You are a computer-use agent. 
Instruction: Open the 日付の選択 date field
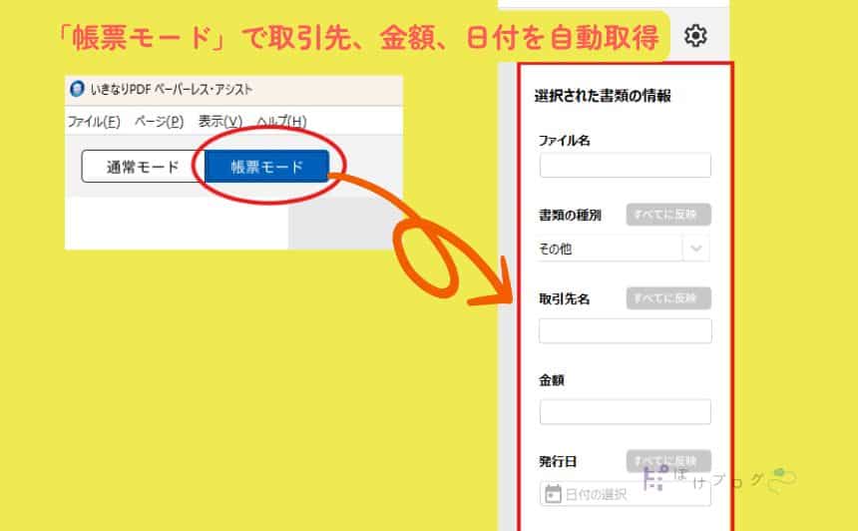click(626, 494)
